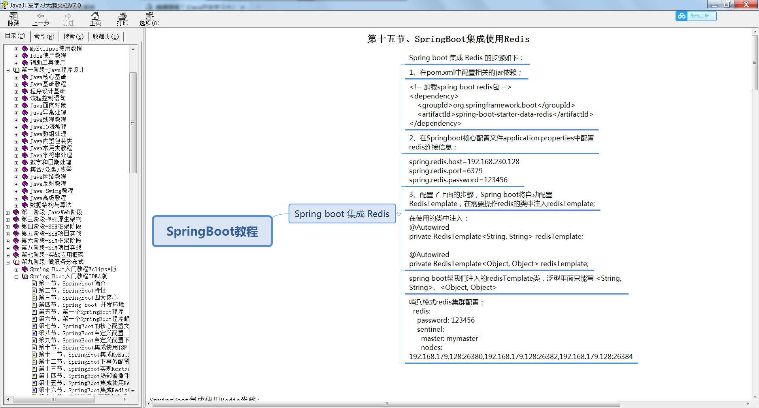The height and width of the screenshot is (408, 759).
Task: Click book icon of 第四阶段-SSH框架阶段
Action: 16,226
